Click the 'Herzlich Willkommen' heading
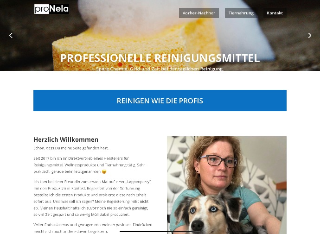This screenshot has height=234, width=320. [x=66, y=139]
